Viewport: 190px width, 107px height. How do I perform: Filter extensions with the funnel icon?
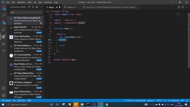pyautogui.click(x=29, y=7)
